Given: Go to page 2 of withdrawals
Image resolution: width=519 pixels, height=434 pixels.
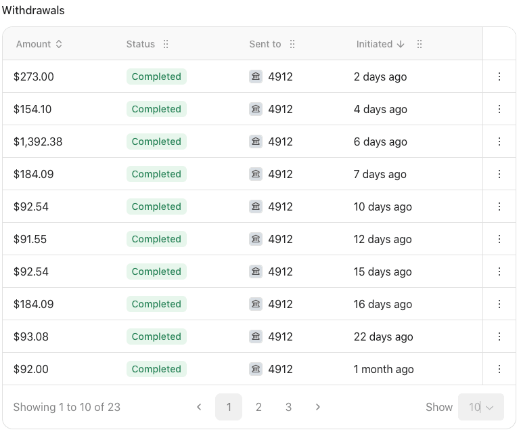Looking at the screenshot, I should (258, 407).
